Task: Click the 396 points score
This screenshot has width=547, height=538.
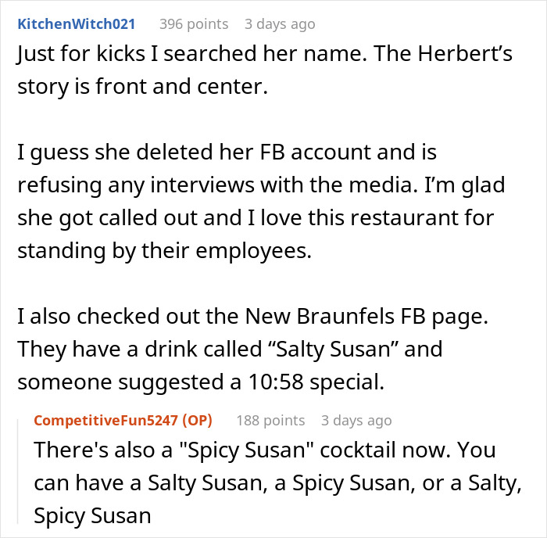Action: pos(194,24)
